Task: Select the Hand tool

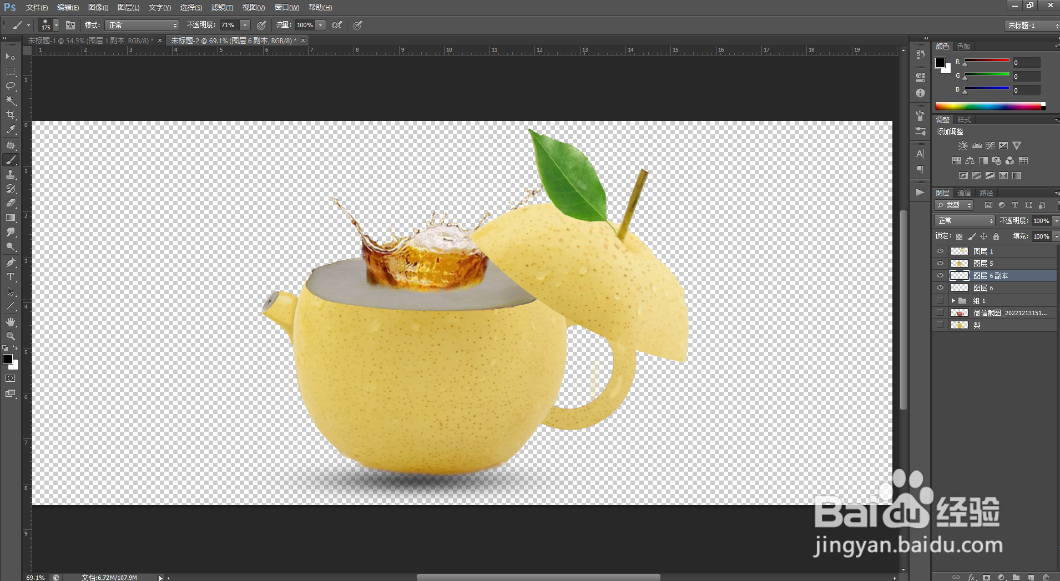Action: point(11,322)
